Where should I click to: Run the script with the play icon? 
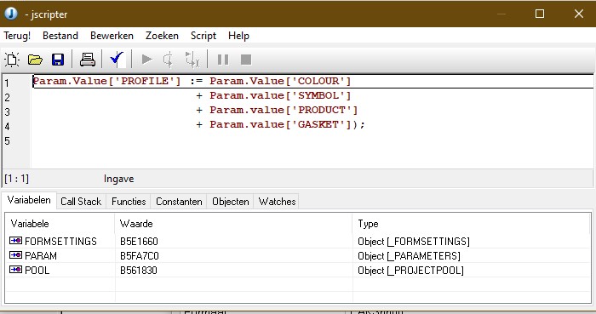[146, 60]
